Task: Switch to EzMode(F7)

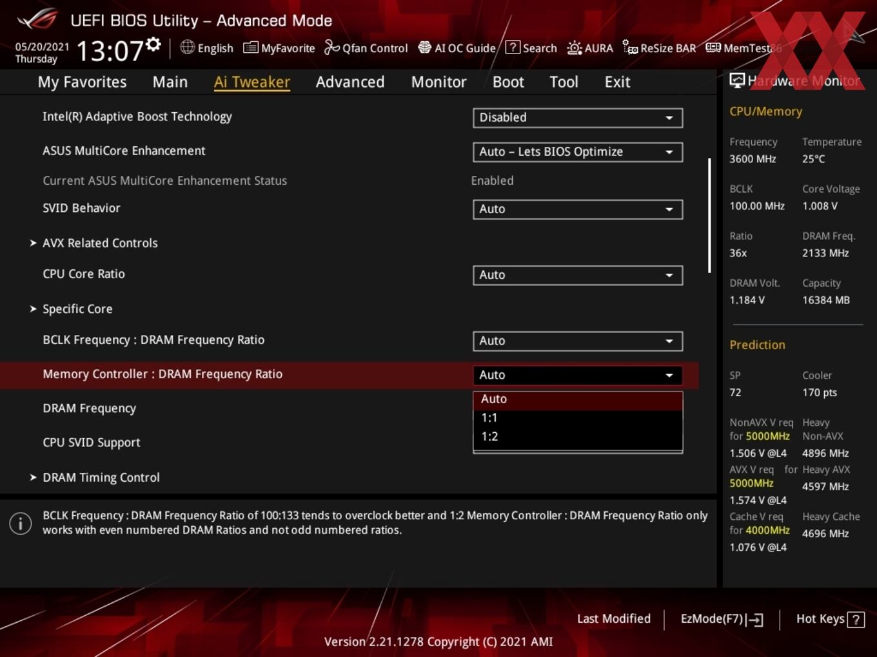Action: click(722, 619)
